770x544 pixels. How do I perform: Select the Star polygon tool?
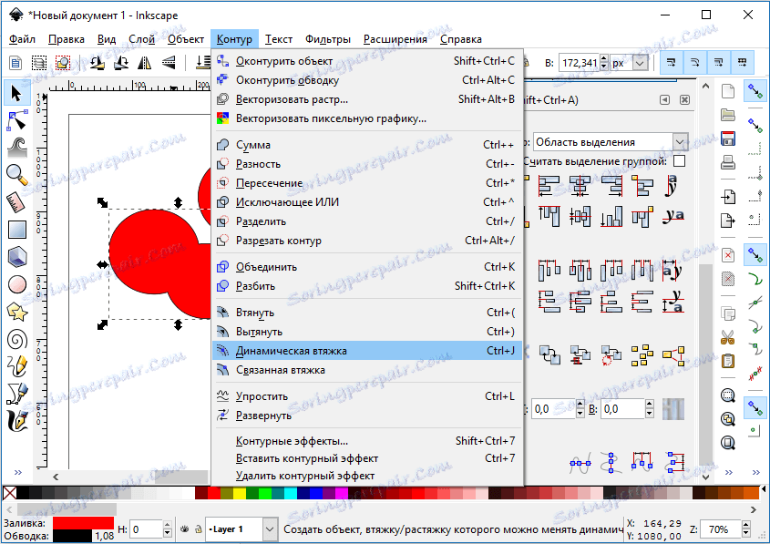tap(16, 312)
